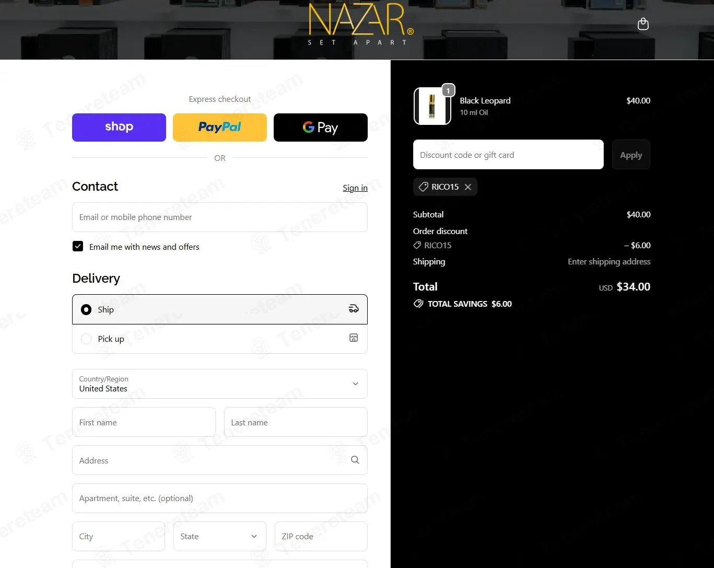Click the 'Enter shipping address' text

click(x=609, y=262)
